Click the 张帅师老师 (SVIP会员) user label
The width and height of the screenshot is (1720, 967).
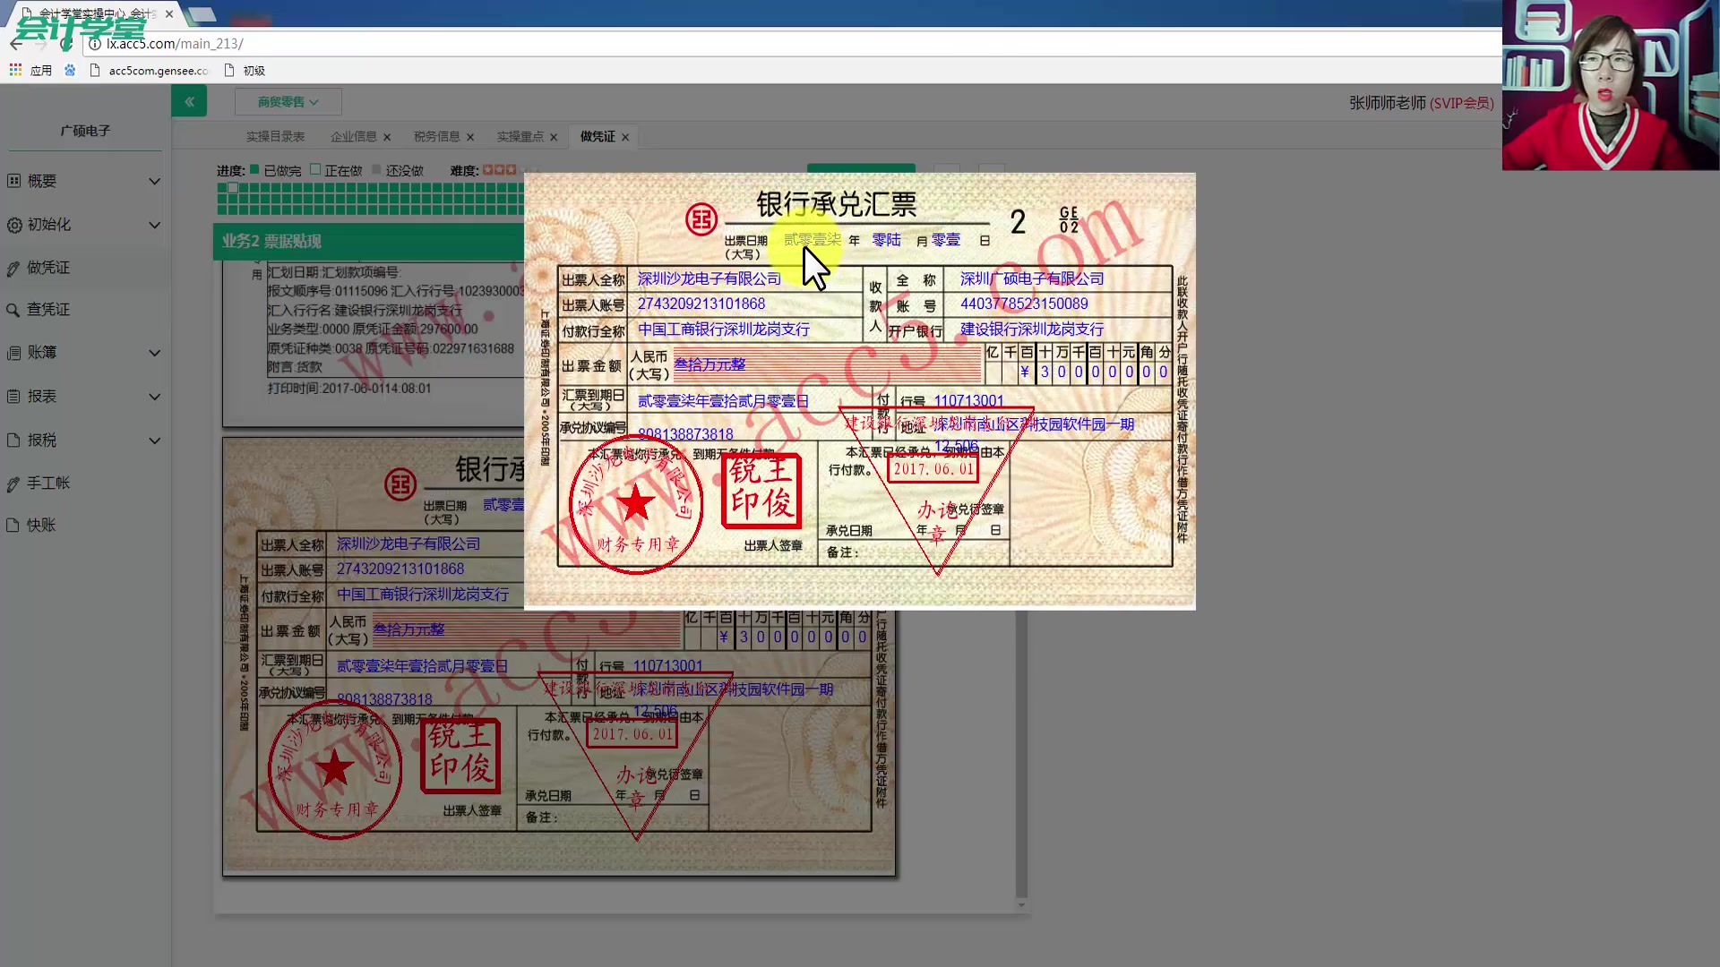pyautogui.click(x=1421, y=103)
